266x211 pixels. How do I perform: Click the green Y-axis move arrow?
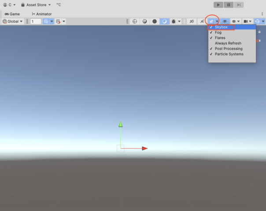click(120, 124)
